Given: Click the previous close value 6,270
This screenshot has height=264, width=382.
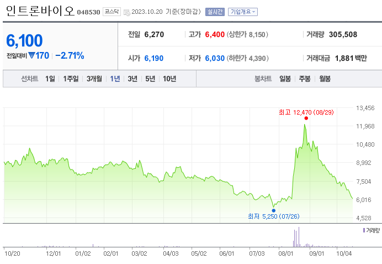Looking at the screenshot, I should coord(154,34).
